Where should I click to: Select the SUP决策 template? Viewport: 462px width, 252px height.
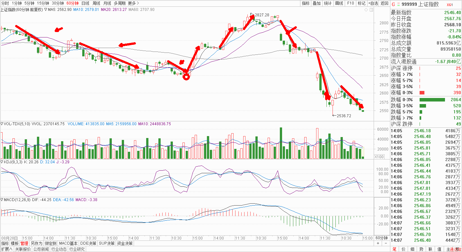tap(107, 243)
